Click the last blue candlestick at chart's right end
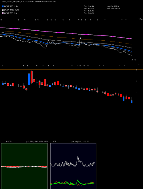143x189 pixels. (132, 102)
